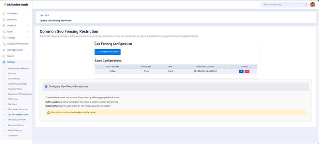The image size is (319, 144).
Task: Open the user avatar profile
Action: tap(313, 4)
